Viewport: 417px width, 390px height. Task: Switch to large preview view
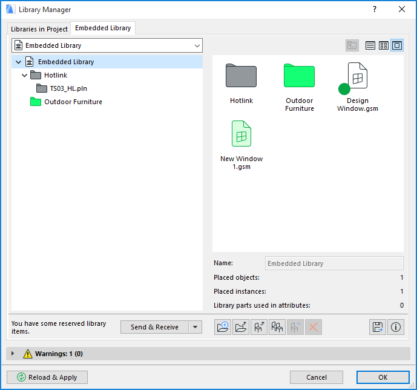click(397, 45)
